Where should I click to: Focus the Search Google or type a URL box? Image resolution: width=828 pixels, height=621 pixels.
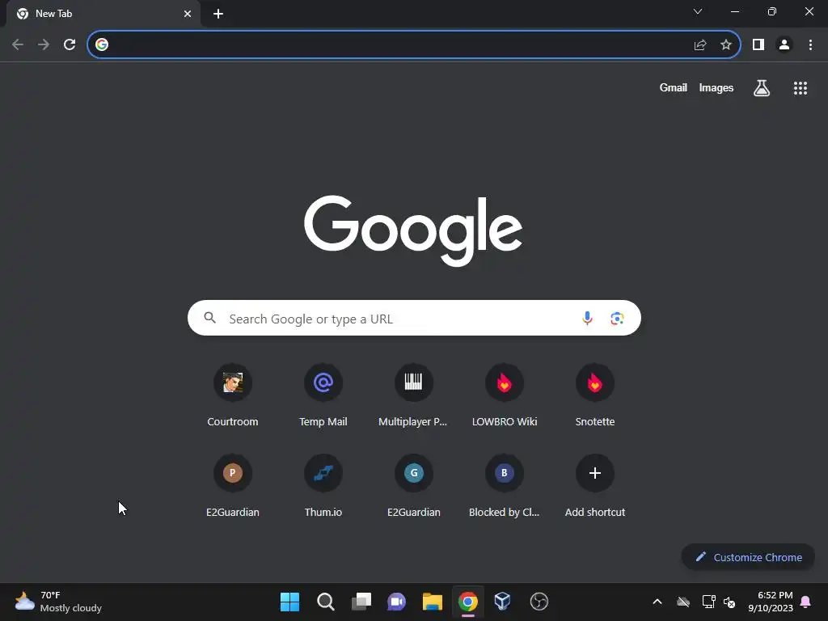tap(414, 318)
